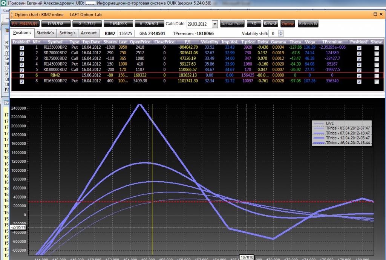Switch to the Position's tab
Image resolution: width=386 pixels, height=260 pixels.
(22, 33)
